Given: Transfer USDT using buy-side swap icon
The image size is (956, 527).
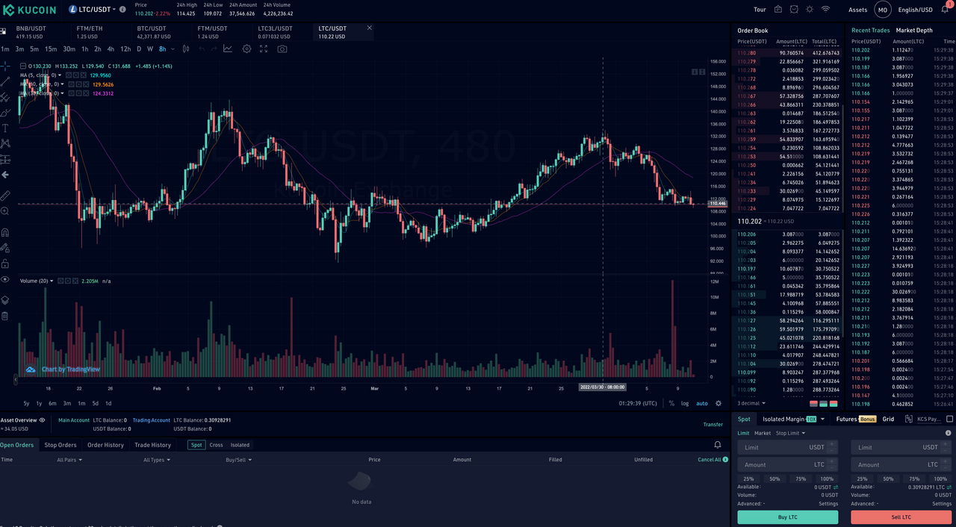Looking at the screenshot, I should (836, 487).
